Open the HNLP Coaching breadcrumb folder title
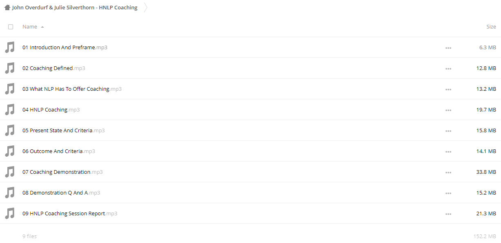 pyautogui.click(x=75, y=7)
